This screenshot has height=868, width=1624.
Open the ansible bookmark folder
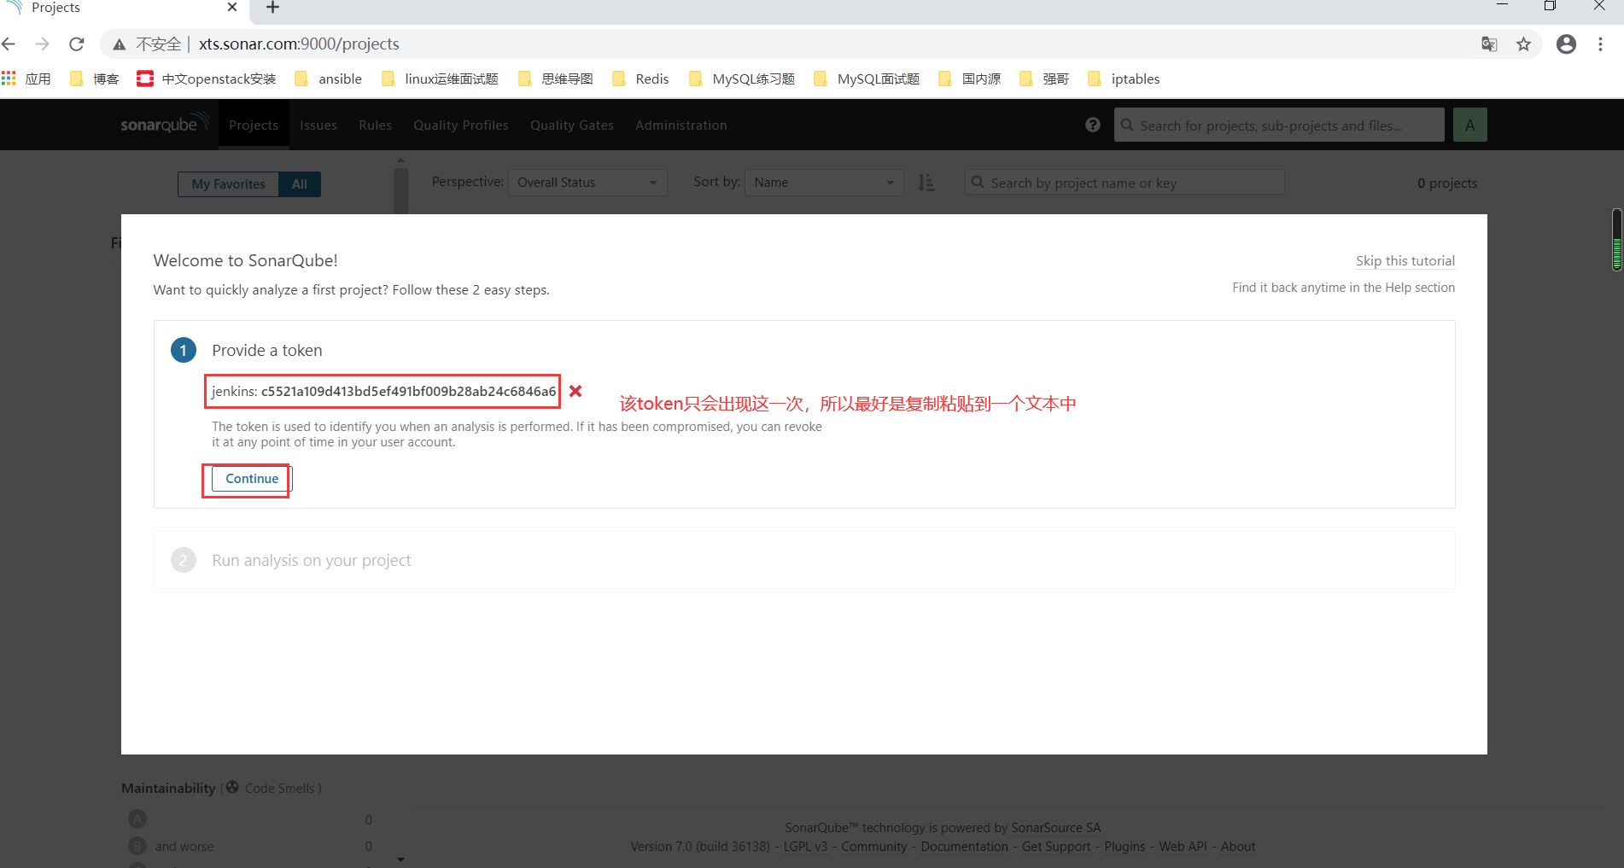click(329, 79)
